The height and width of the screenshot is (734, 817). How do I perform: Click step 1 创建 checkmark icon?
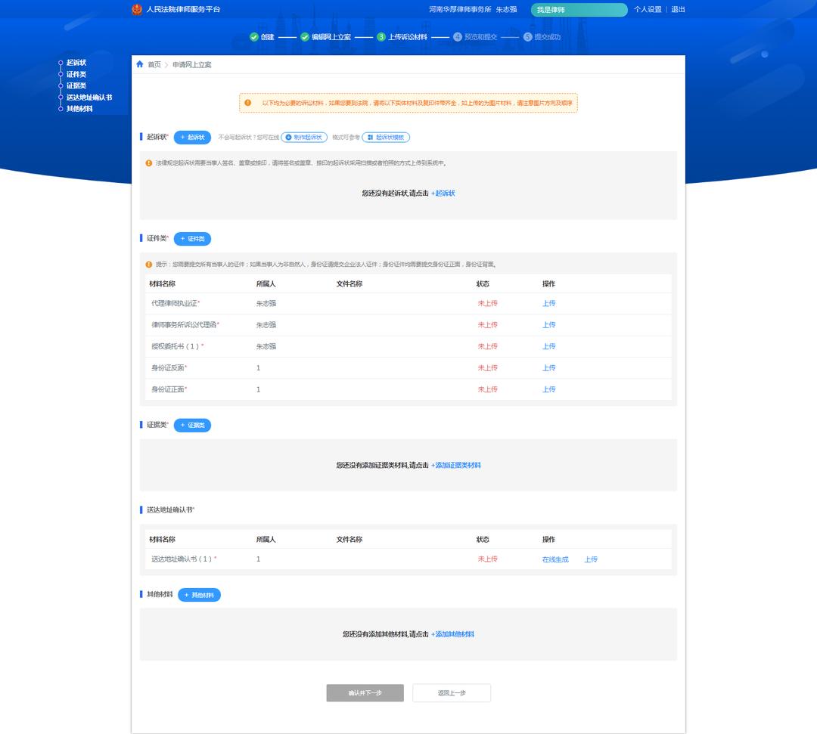click(253, 37)
